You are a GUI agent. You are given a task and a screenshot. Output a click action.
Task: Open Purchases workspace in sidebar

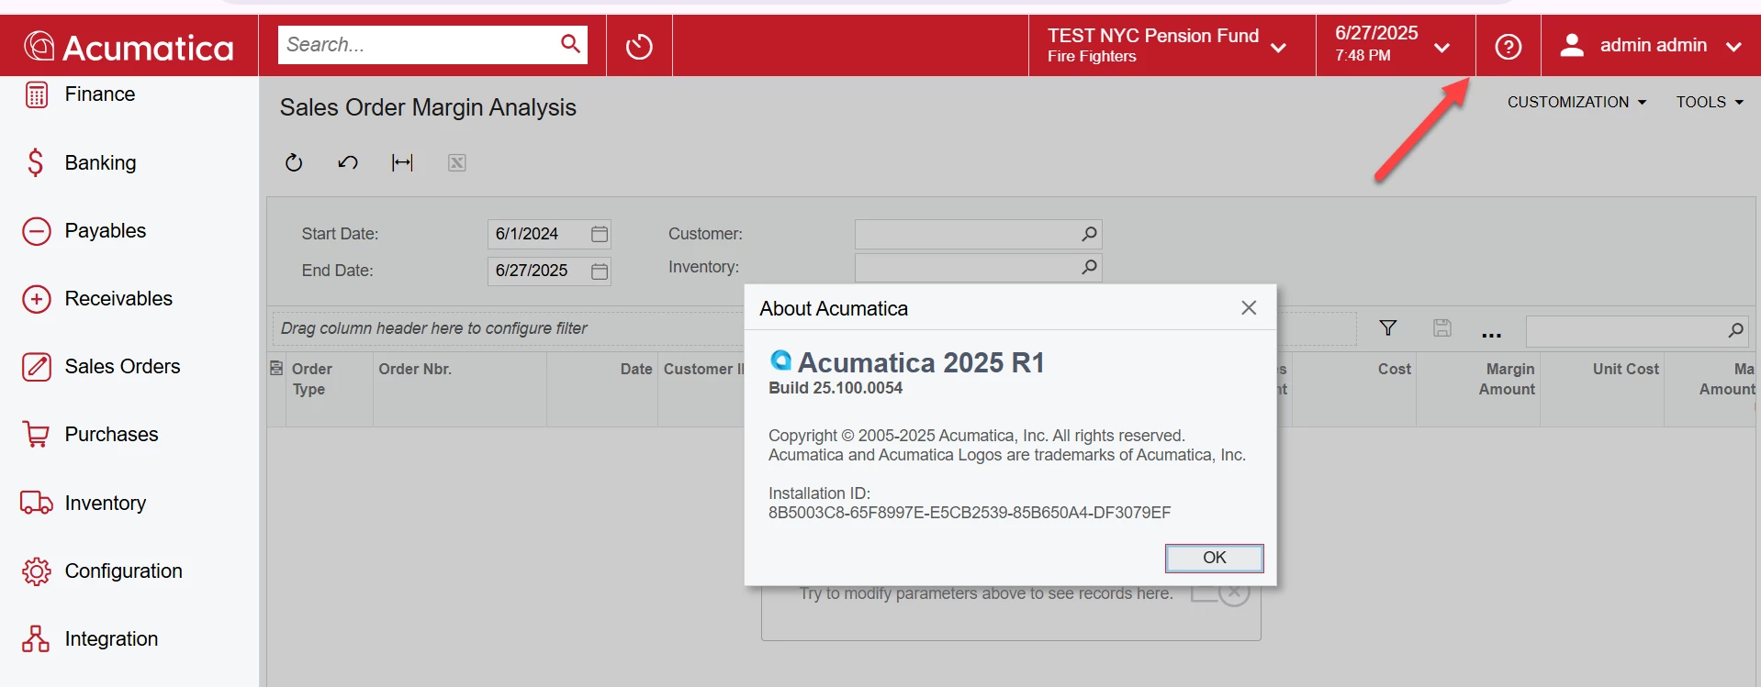(111, 434)
